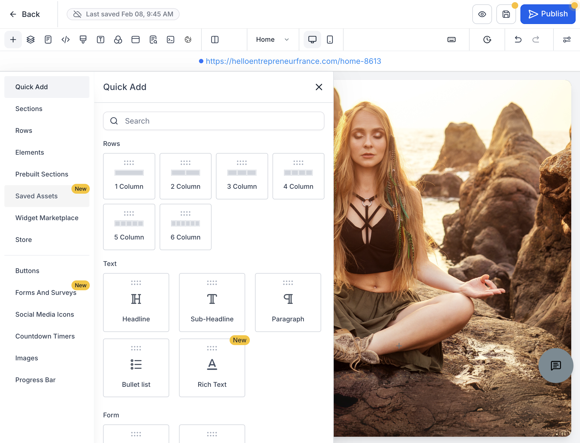Screen dimensions: 580x443
Task: Select Forms And Surveys category
Action: coord(47,293)
